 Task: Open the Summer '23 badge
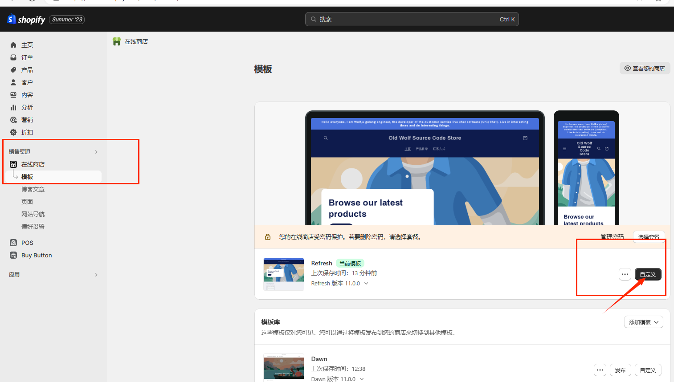(67, 20)
